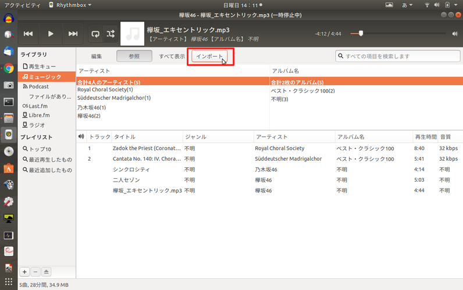Image resolution: width=463 pixels, height=290 pixels.
Task: Skip to the next track
Action: [x=73, y=34]
